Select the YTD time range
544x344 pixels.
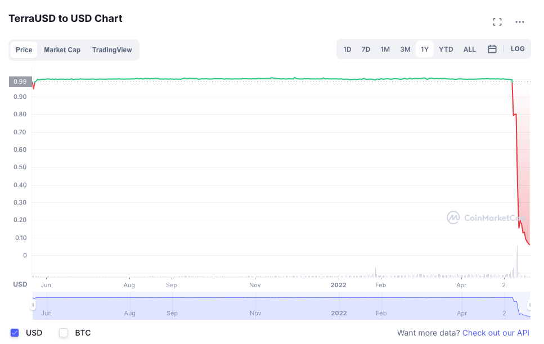tap(446, 49)
